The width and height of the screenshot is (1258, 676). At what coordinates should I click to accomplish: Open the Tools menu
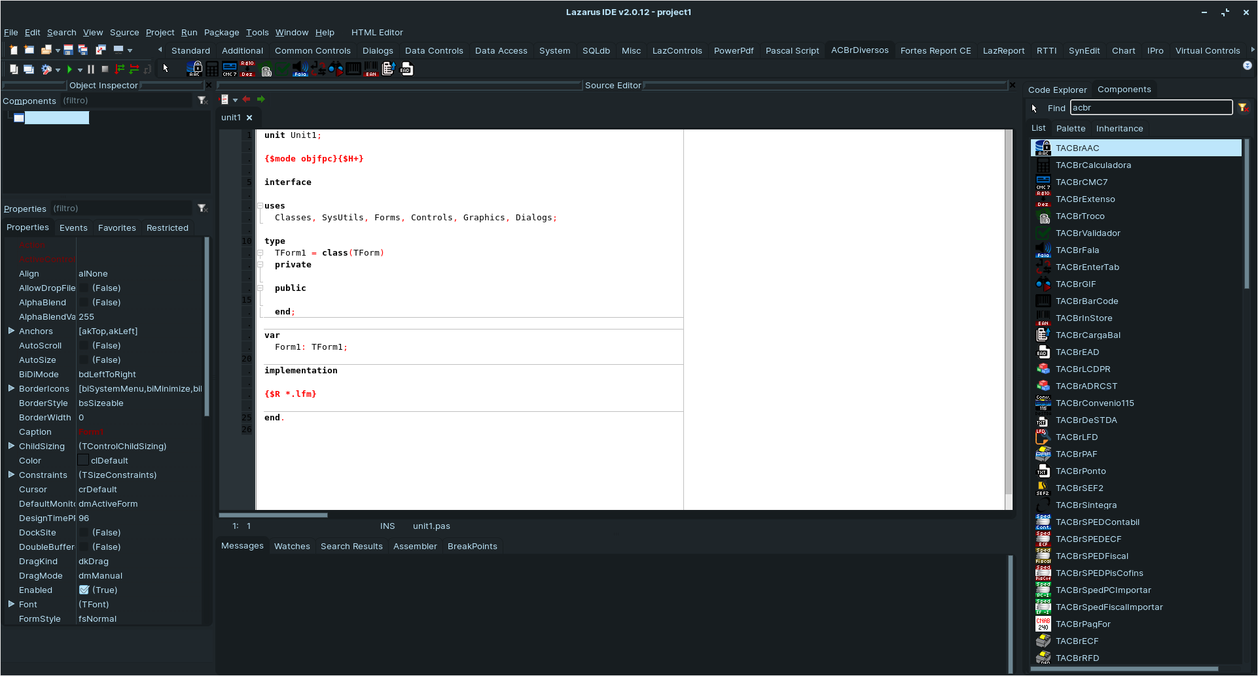(x=257, y=32)
